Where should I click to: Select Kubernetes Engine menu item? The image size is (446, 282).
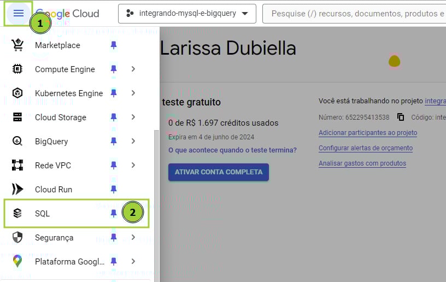click(x=69, y=93)
